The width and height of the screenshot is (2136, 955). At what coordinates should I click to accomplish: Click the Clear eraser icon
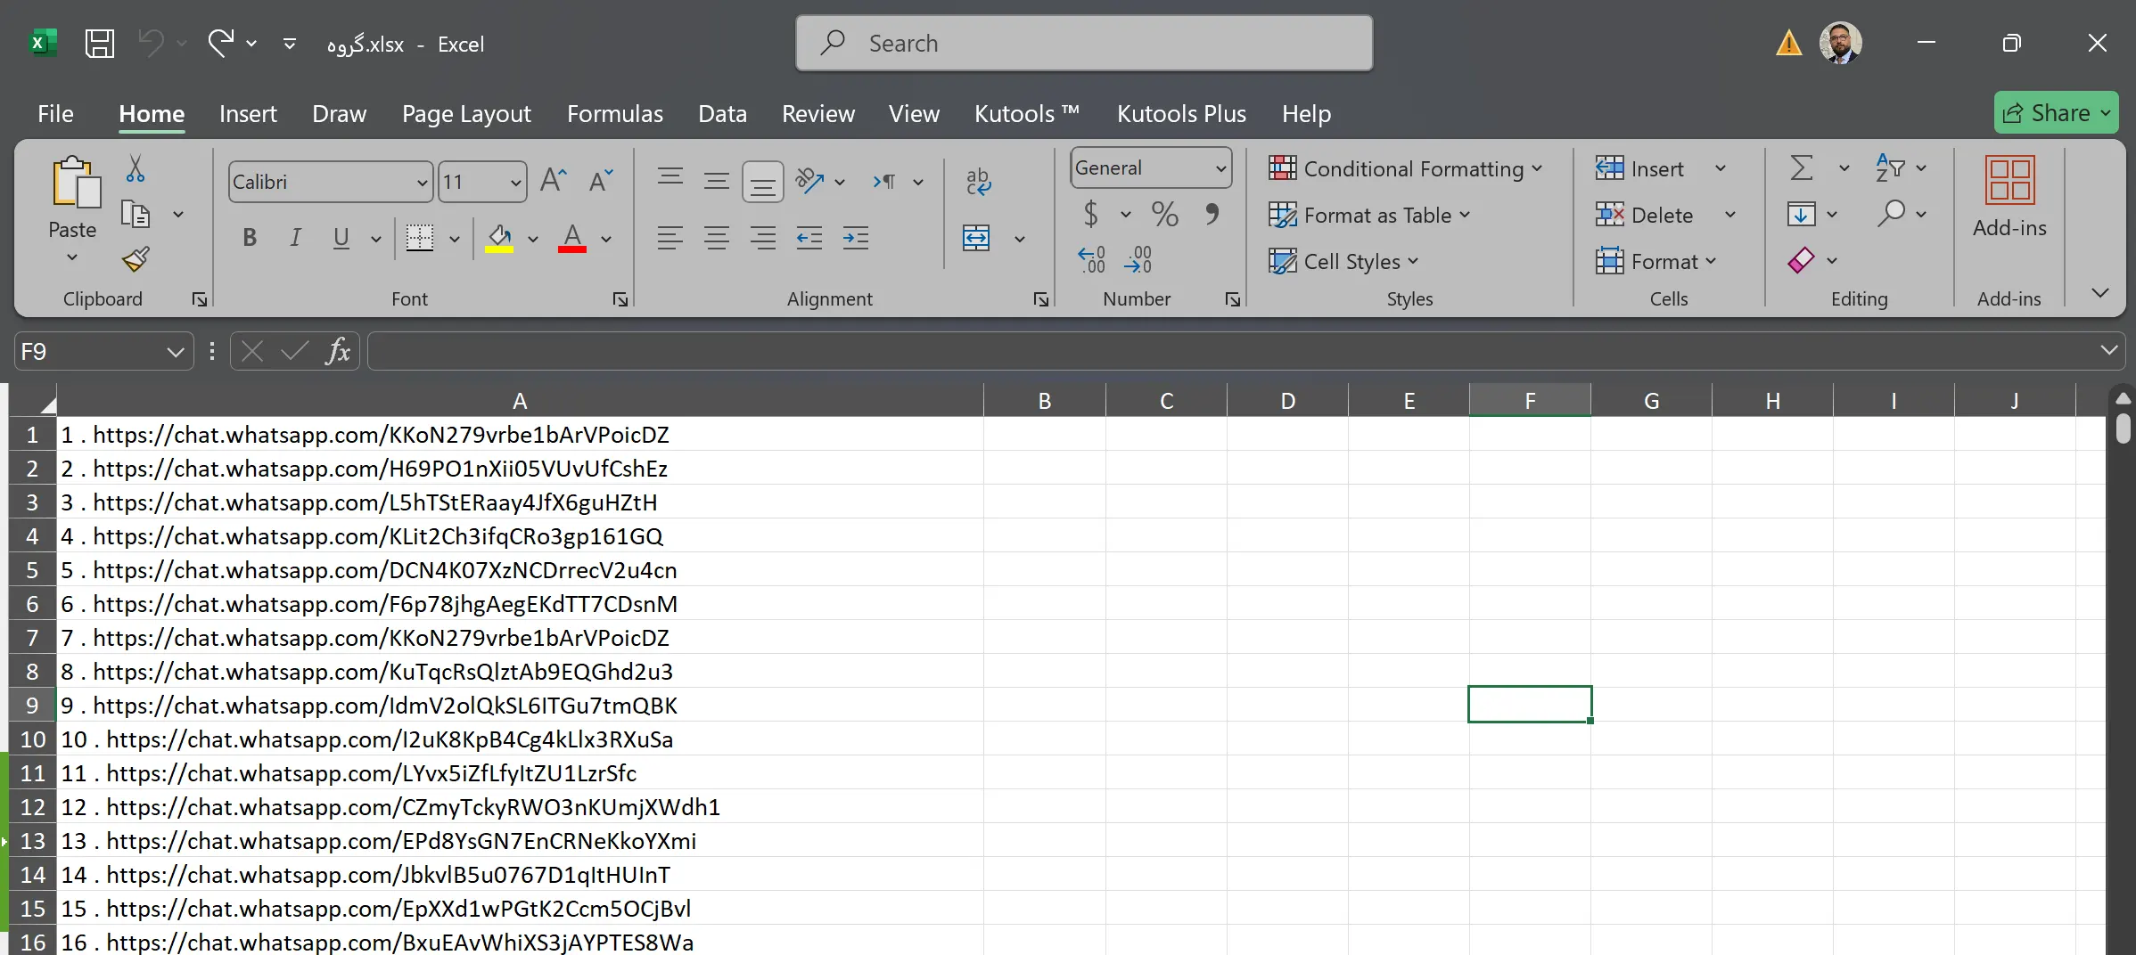tap(1801, 260)
